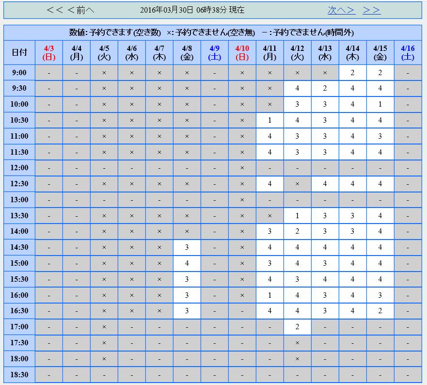427x385 pixels.
Task: Click the 4/8 (金) date header
Action: click(x=187, y=52)
